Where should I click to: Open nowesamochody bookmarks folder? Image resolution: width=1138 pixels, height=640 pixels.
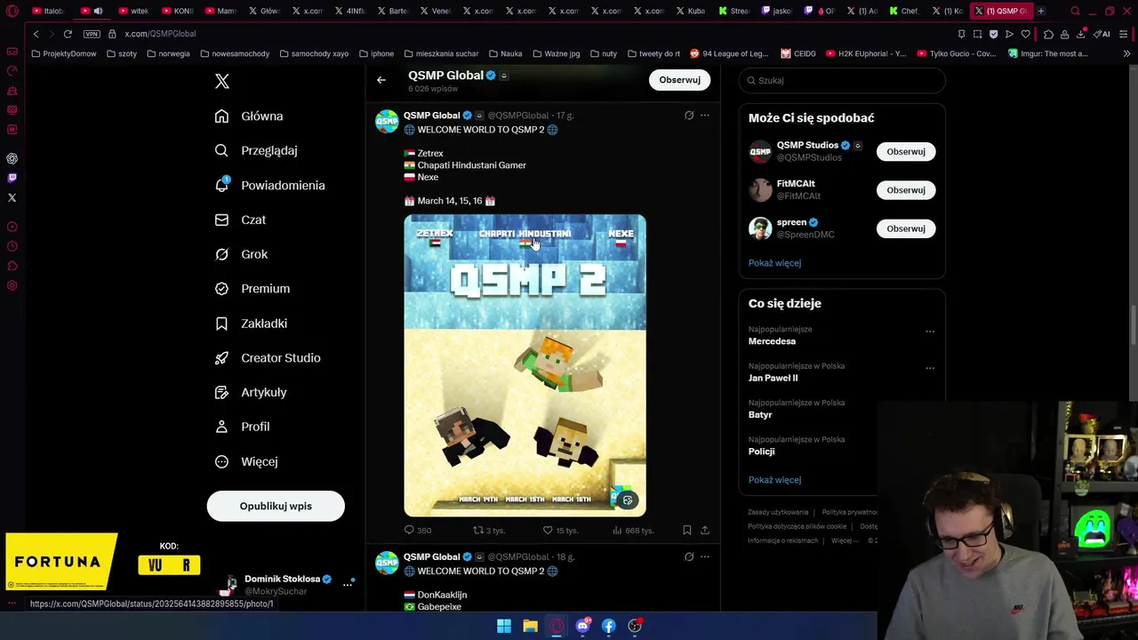click(235, 53)
